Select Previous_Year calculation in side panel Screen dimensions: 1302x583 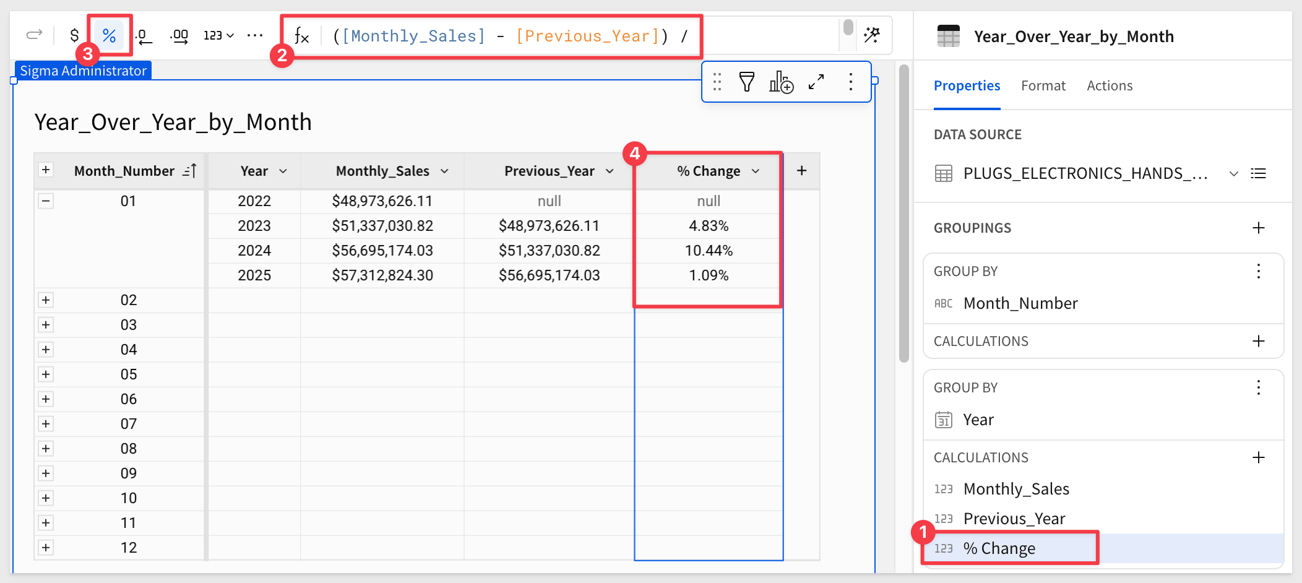tap(1014, 519)
